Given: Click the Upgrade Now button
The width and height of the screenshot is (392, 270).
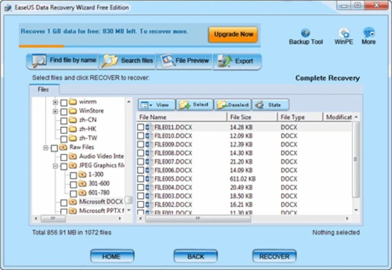Looking at the screenshot, I should 233,34.
